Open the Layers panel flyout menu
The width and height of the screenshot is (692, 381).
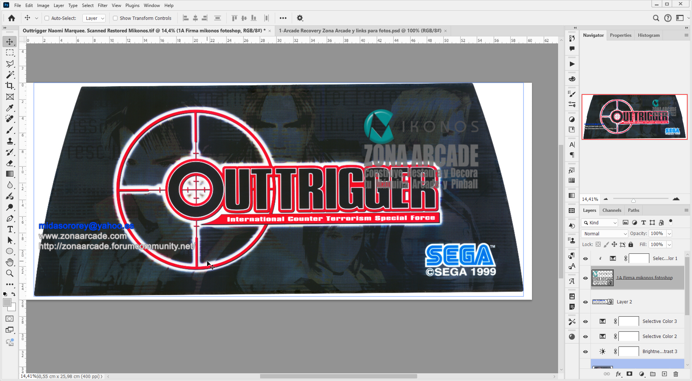[x=686, y=210]
